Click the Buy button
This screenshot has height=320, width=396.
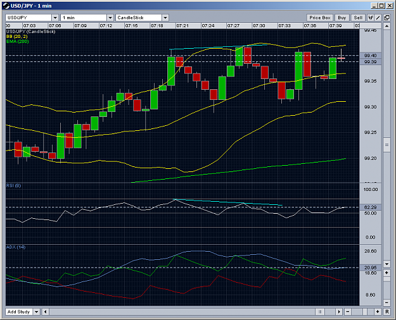tap(342, 18)
